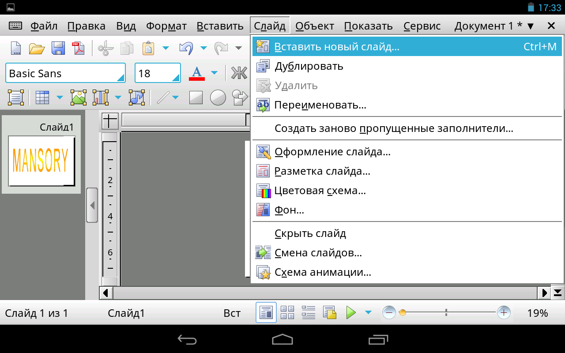Open the undo history dropdown arrow
Viewport: 565px width, 353px height.
[203, 48]
